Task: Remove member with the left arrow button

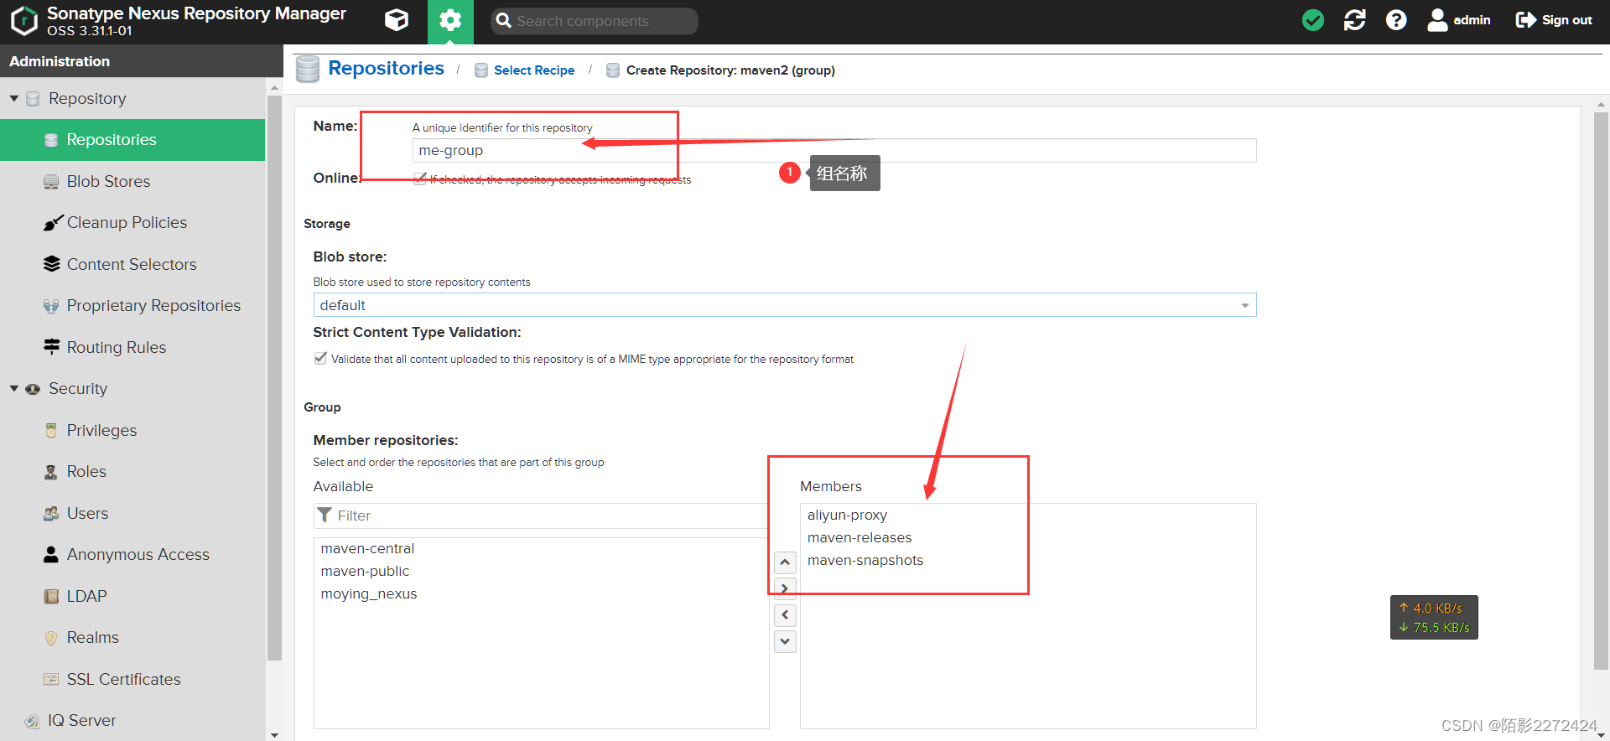Action: [x=785, y=615]
